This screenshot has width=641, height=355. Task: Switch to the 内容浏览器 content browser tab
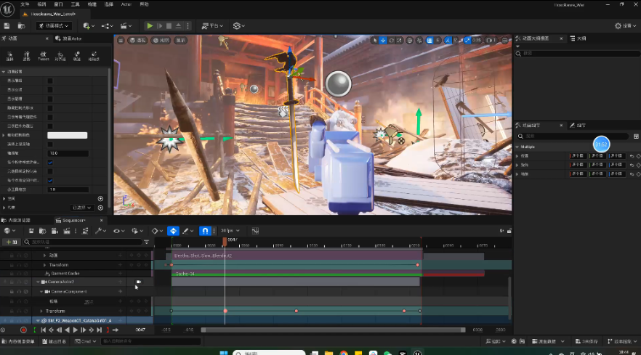coord(16,220)
